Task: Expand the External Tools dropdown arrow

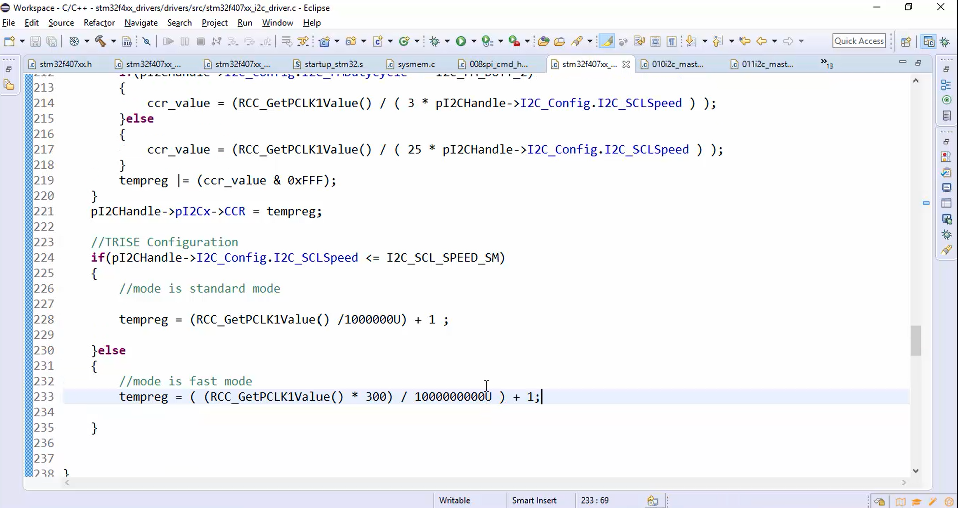Action: coord(527,41)
